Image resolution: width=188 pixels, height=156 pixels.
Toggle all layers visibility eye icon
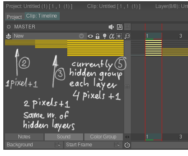coord(90,36)
